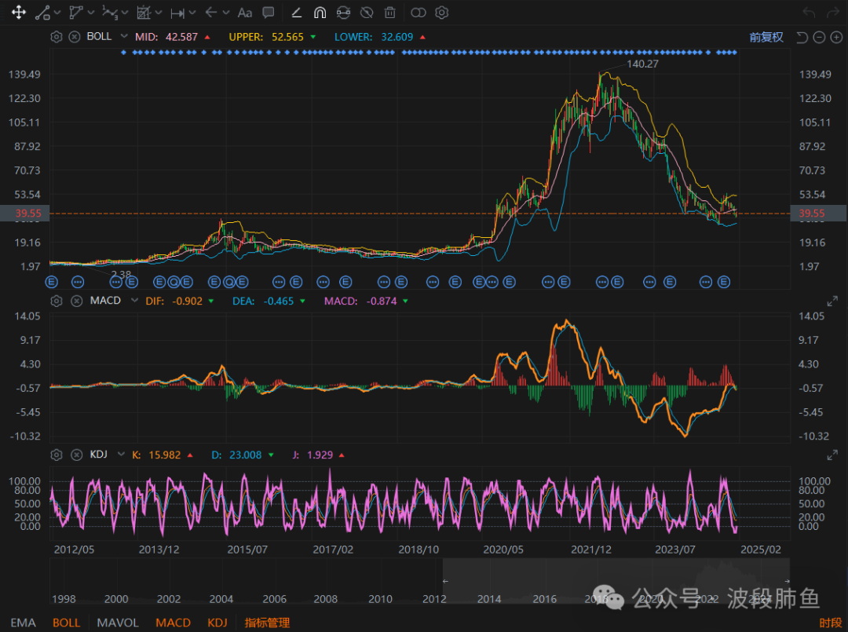Screen dimensions: 848x632
Task: Undo the last drawing action
Action: [809, 13]
